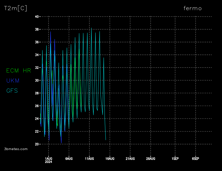This screenshot has width=222, height=171.
Task: Open the 3bmeteo.com watermark link
Action: click(16, 149)
